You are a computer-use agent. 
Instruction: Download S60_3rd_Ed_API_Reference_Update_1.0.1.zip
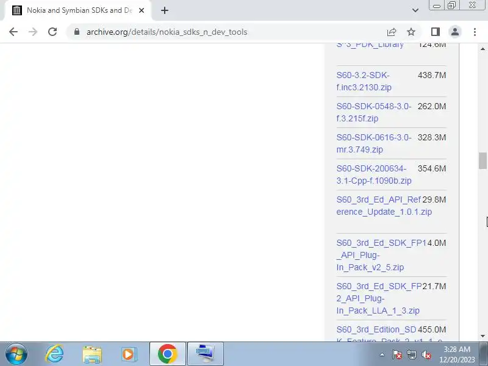click(x=384, y=206)
